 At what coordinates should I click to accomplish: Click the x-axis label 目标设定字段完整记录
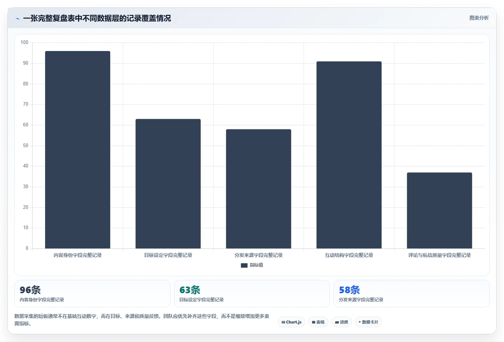[x=168, y=255]
